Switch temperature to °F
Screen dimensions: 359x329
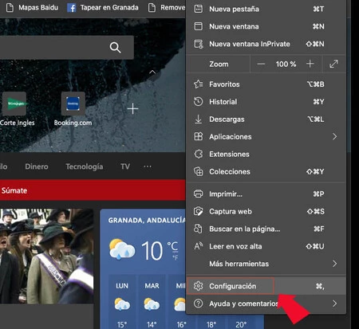175,257
